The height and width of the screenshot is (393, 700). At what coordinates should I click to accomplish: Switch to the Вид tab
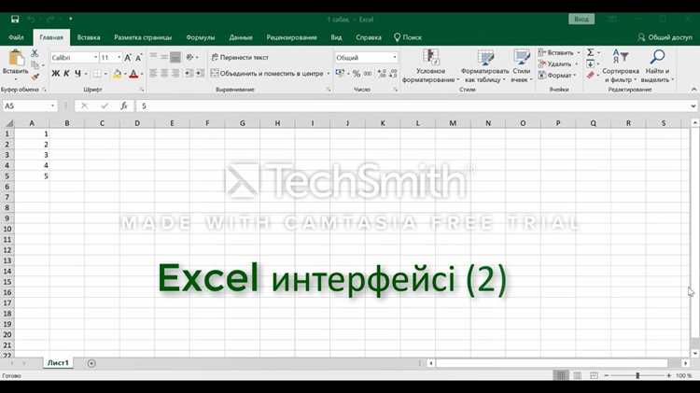tap(336, 37)
